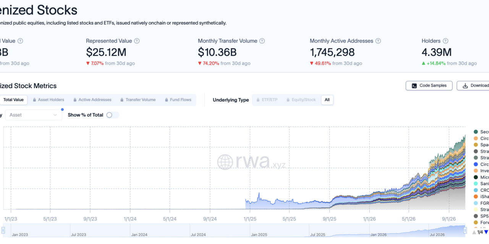Screen dimensions: 489x244
Task: Click the 9/1/24 axis date label
Action: pos(210,219)
